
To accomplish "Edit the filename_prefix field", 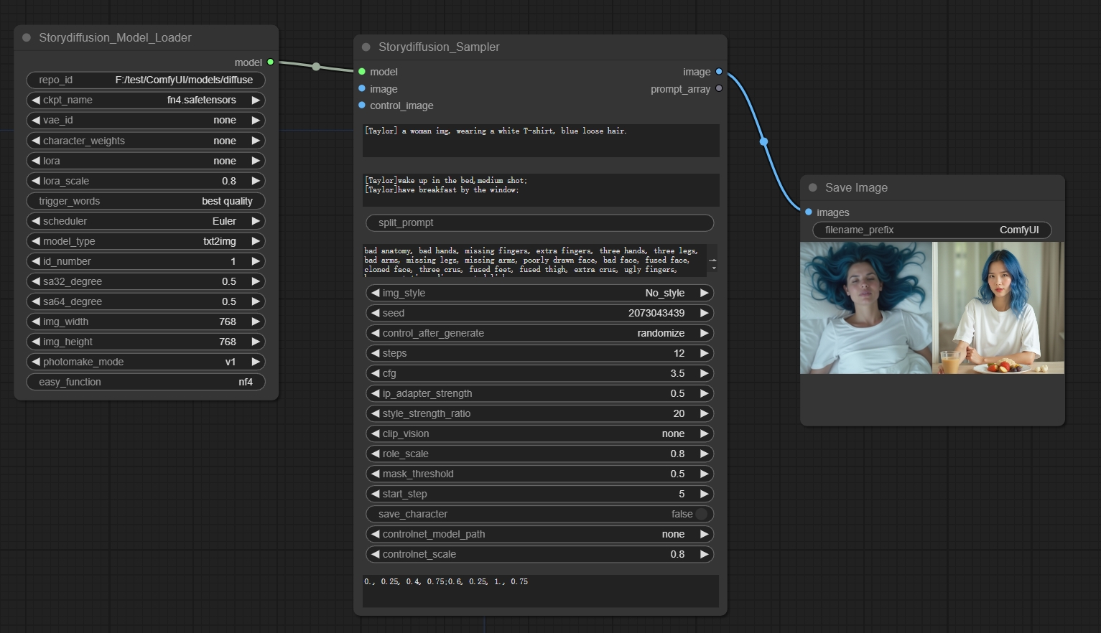I will point(932,230).
